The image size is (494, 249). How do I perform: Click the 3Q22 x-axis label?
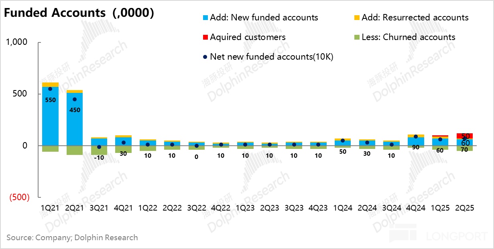[197, 208]
